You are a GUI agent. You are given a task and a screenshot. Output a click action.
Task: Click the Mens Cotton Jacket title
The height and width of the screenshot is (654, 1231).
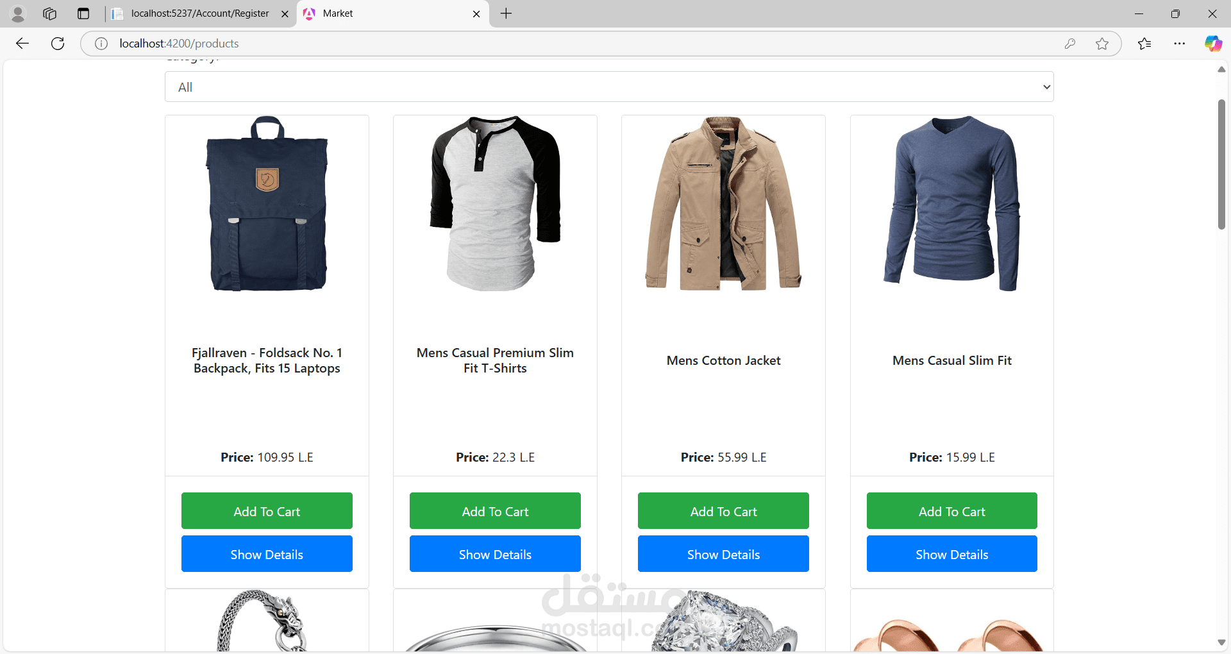723,360
